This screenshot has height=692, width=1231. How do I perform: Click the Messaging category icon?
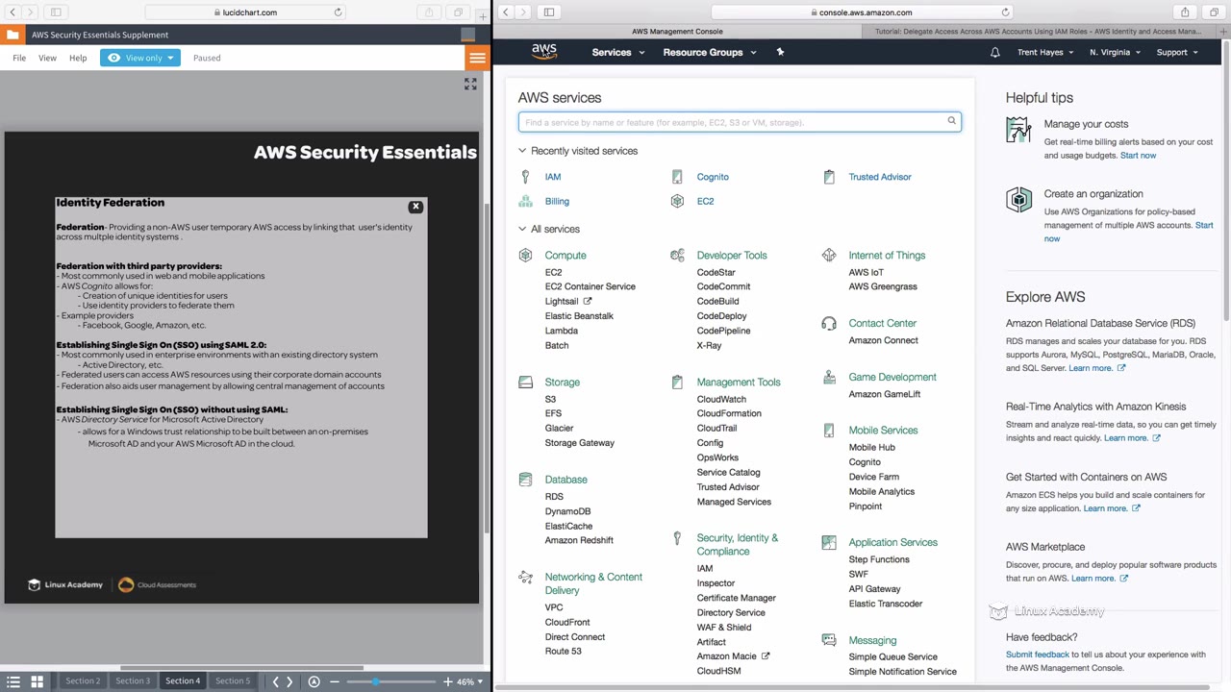coord(829,640)
